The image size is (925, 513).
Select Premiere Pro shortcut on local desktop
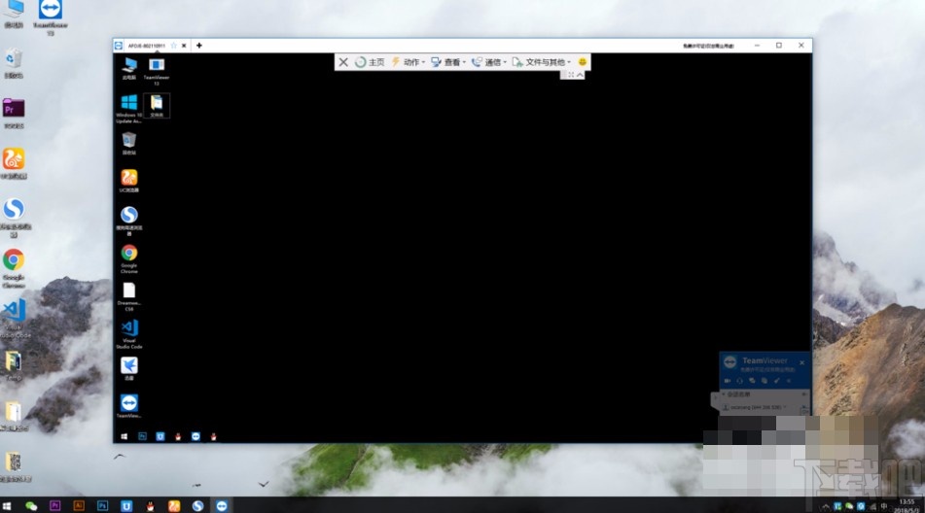14,113
